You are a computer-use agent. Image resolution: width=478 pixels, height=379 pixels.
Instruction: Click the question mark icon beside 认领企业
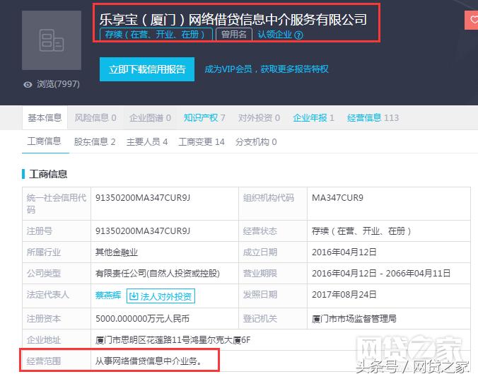(298, 35)
